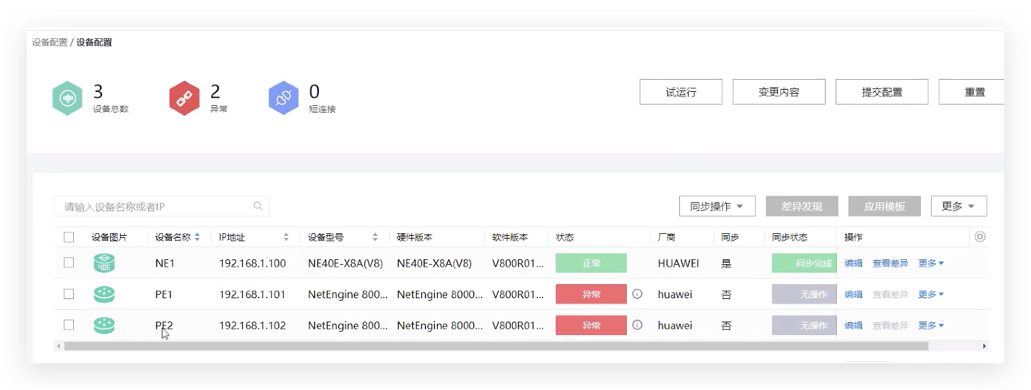Click the PE1 router device image
1031x390 pixels.
pos(104,294)
